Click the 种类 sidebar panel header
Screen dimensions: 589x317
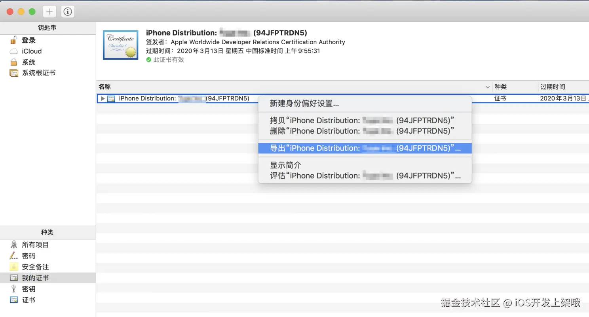coord(47,232)
